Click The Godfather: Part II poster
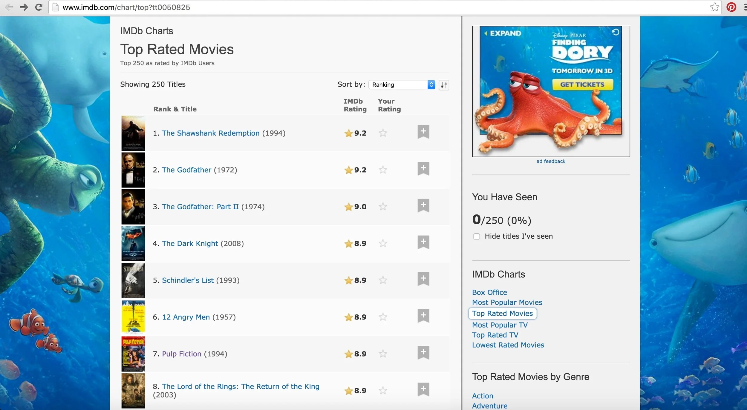This screenshot has height=410, width=747. click(x=133, y=207)
